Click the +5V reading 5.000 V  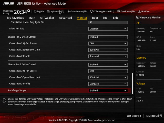tap(153, 92)
